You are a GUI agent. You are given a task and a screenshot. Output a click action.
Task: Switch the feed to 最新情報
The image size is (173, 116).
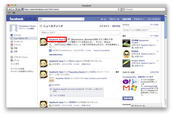coord(116,26)
